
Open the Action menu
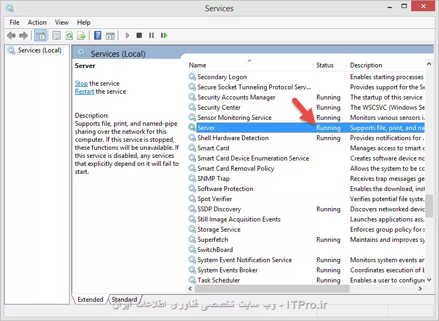pos(37,22)
